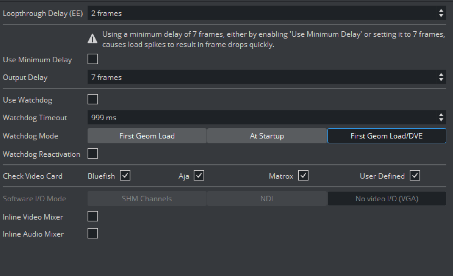Increase Watchdog Timeout with up arrow
Screen dimensions: 453x276
[441, 115]
